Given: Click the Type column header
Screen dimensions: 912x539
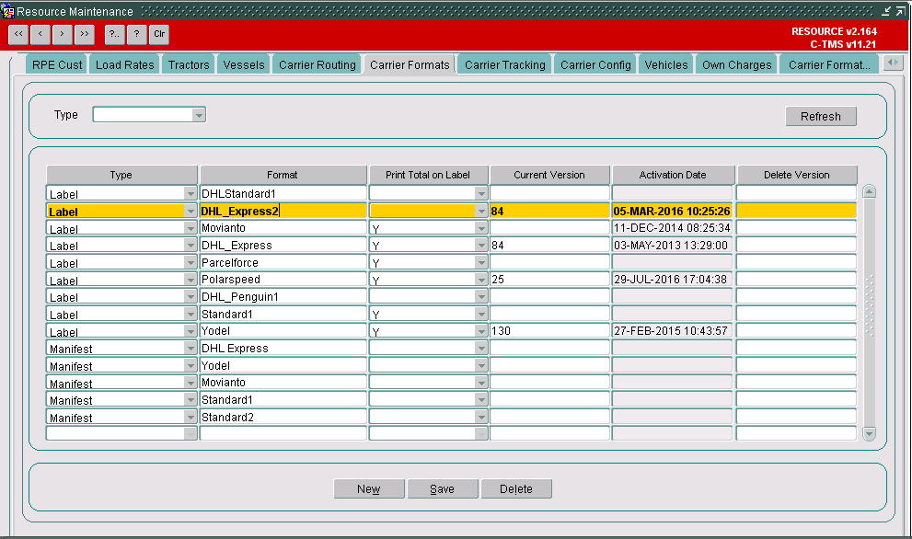Looking at the screenshot, I should click(x=121, y=175).
